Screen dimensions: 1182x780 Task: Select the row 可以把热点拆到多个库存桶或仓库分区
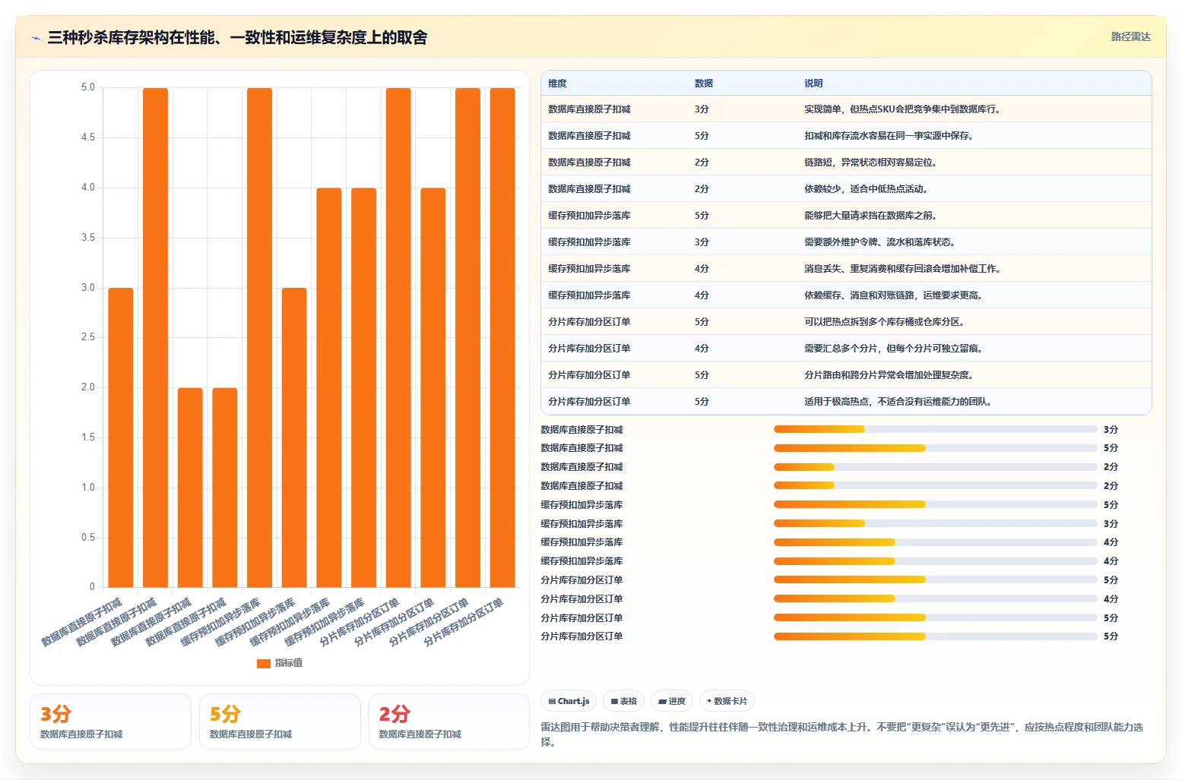pyautogui.click(x=846, y=322)
